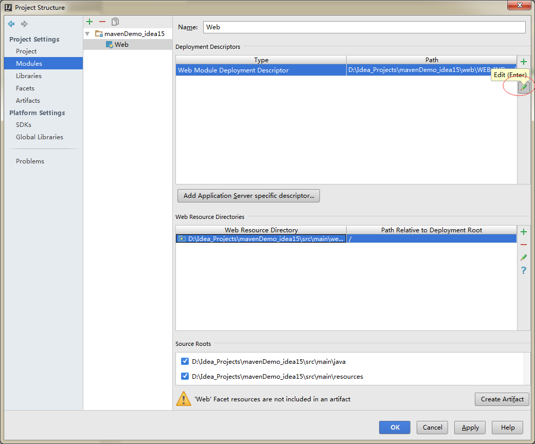
Task: Click the folder icon in the web resource row
Action: (x=182, y=239)
